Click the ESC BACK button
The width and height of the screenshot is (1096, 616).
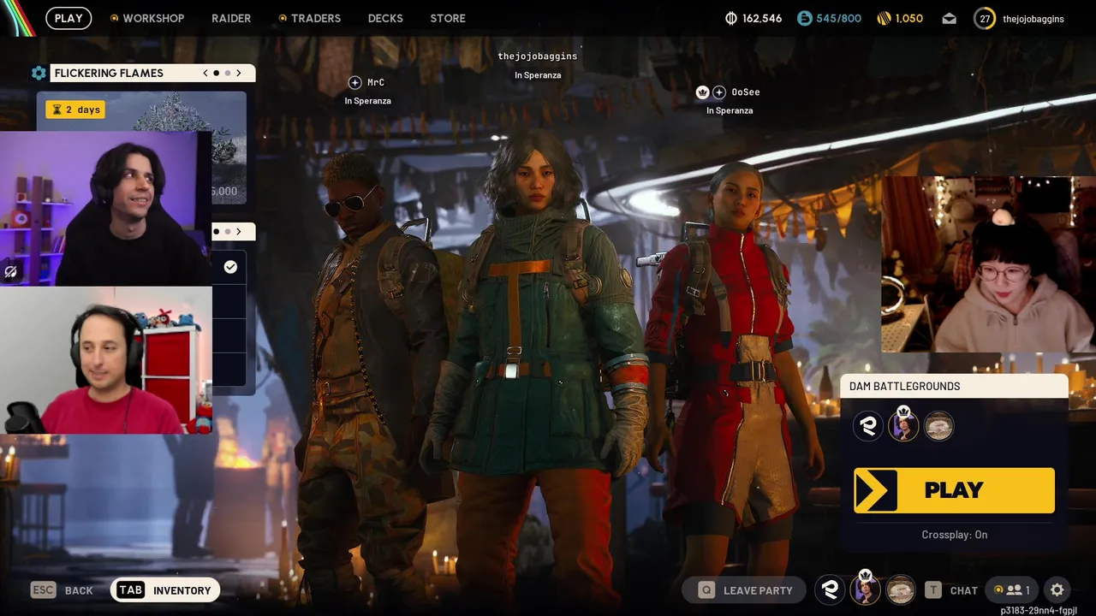point(62,590)
